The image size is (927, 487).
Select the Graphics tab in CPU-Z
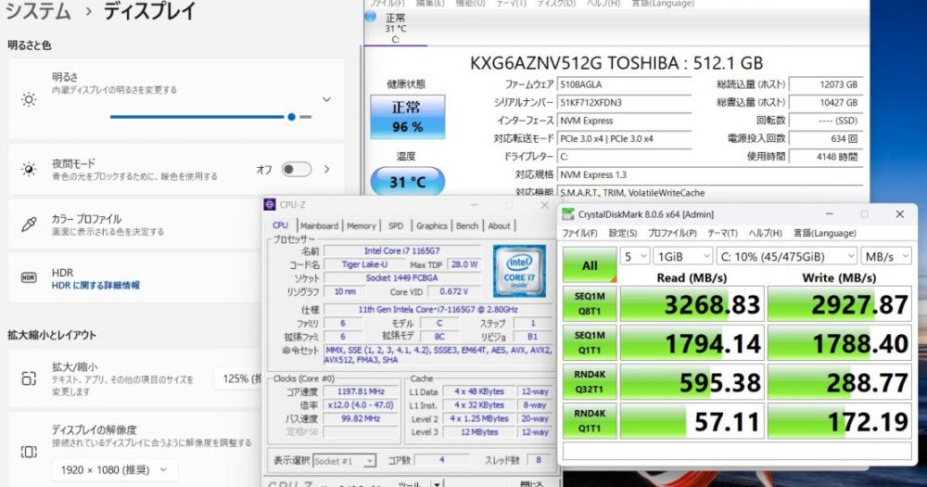click(431, 225)
